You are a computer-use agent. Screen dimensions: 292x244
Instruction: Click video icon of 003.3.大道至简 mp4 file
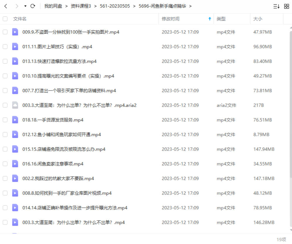click(15, 222)
